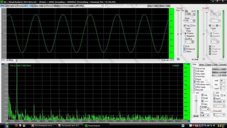Open the Step 6 dB dropdown
227x128 pixels.
(205, 115)
